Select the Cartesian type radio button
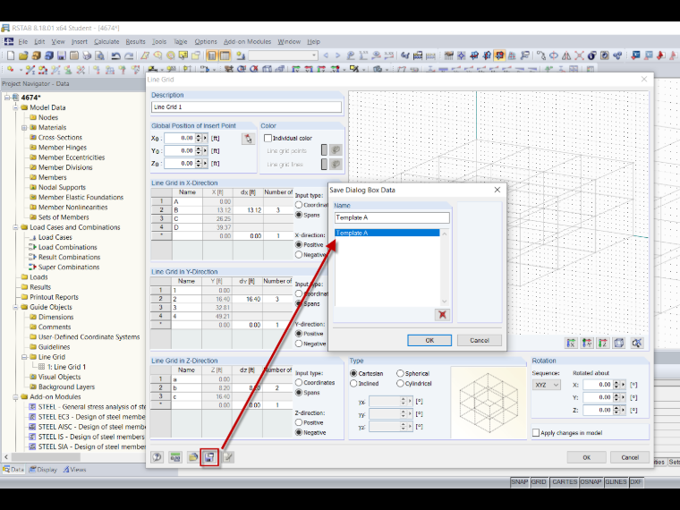Image resolution: width=680 pixels, height=510 pixels. [353, 373]
